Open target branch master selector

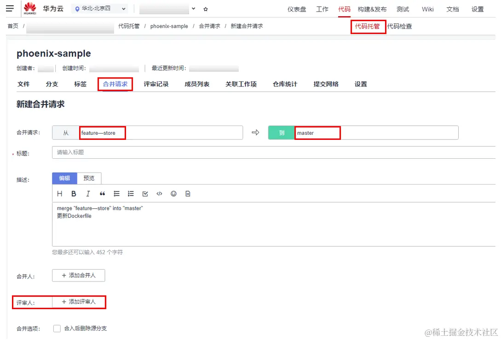click(363, 133)
